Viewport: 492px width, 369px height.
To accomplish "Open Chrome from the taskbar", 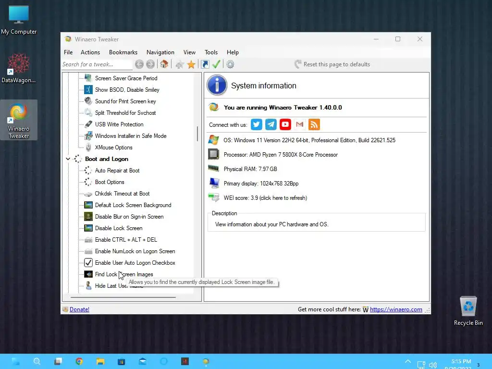I will tap(79, 361).
